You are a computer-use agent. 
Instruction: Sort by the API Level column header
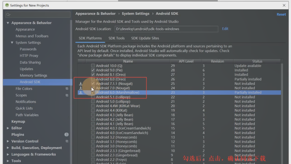click(x=186, y=61)
